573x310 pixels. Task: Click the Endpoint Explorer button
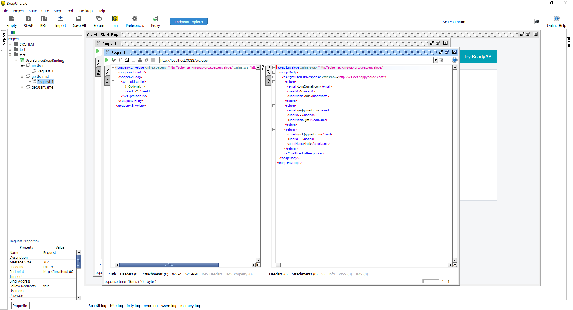pos(189,22)
